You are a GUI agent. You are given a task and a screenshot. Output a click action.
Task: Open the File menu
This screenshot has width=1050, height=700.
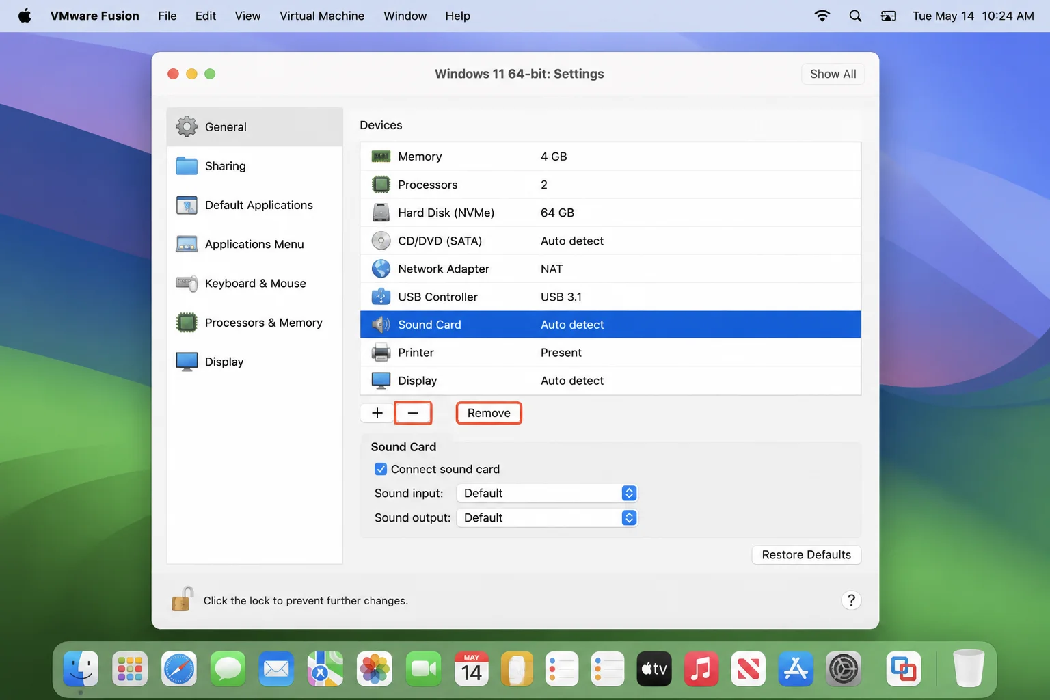(167, 16)
